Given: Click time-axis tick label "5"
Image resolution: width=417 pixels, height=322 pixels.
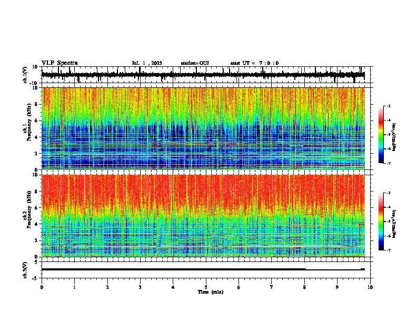Looking at the screenshot, I should pos(206,287).
